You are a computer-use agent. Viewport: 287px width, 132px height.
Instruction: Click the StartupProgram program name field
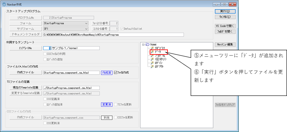pyautogui.click(x=73, y=18)
